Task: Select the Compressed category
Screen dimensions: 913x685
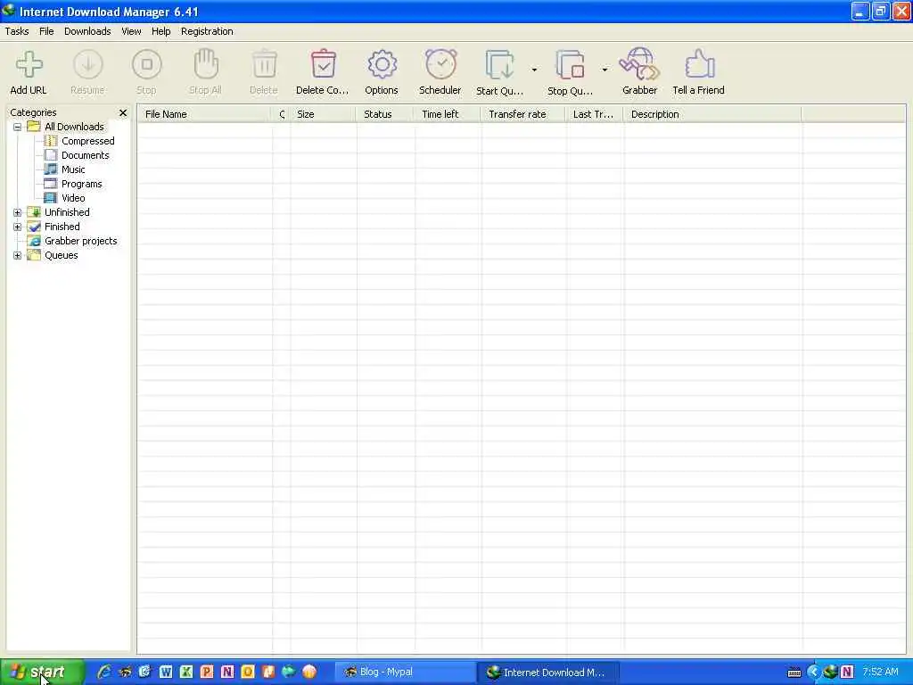Action: [88, 141]
